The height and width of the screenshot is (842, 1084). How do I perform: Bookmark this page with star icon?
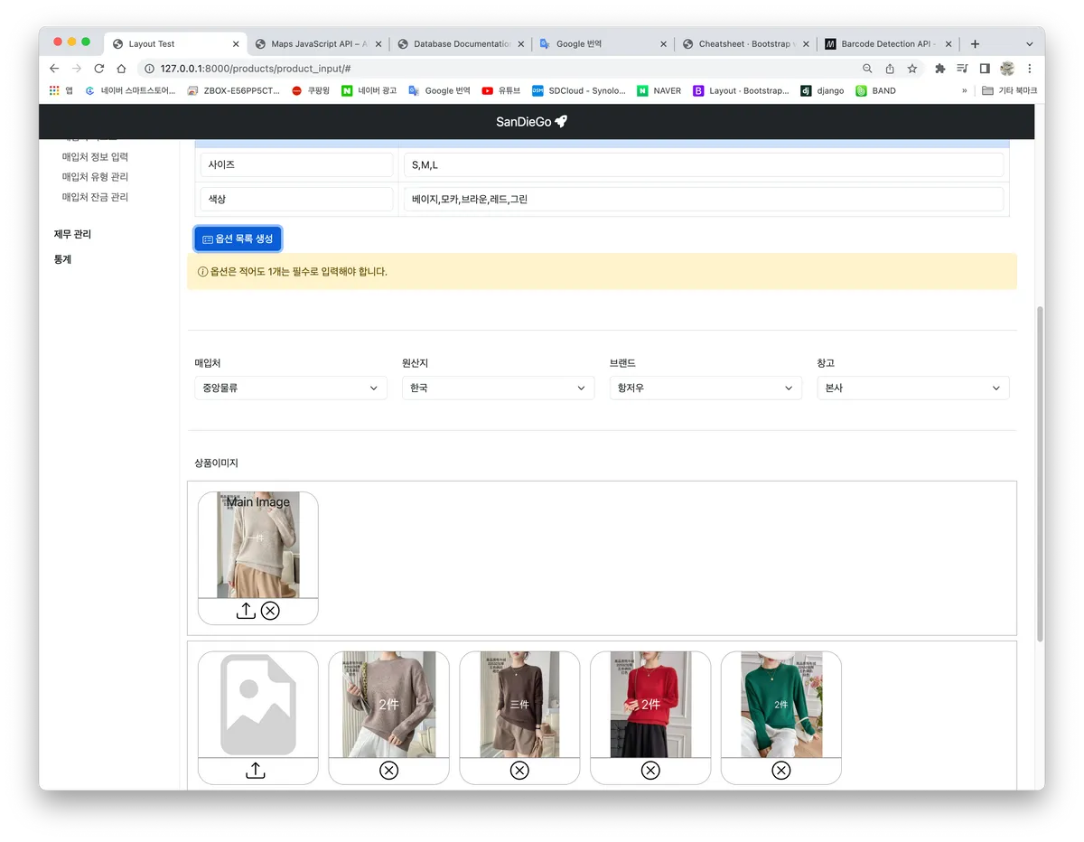click(x=912, y=69)
